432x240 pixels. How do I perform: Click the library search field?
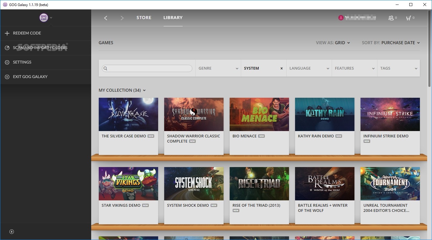click(x=147, y=68)
